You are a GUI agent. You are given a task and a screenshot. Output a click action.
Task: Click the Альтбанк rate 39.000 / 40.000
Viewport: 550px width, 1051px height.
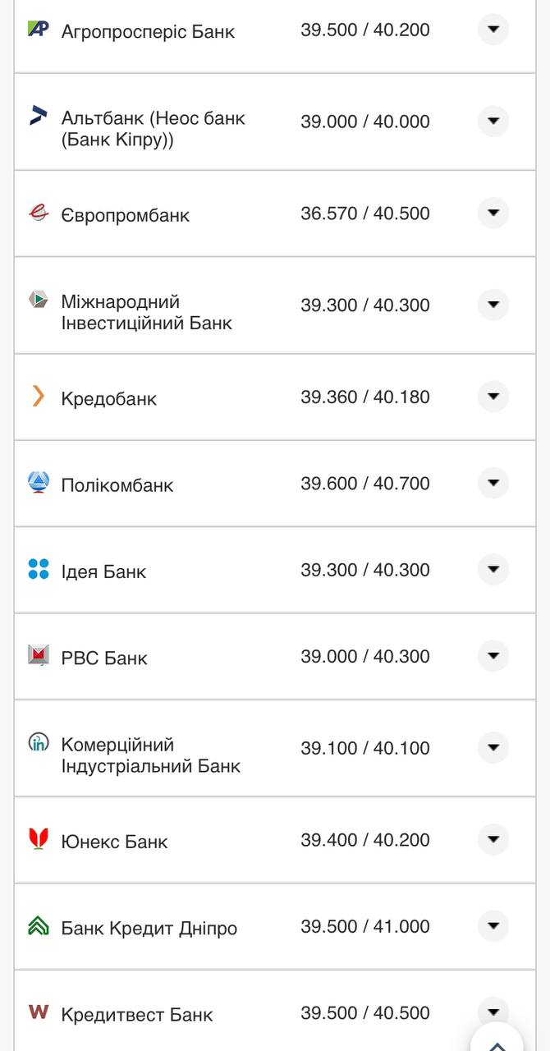[x=364, y=122]
